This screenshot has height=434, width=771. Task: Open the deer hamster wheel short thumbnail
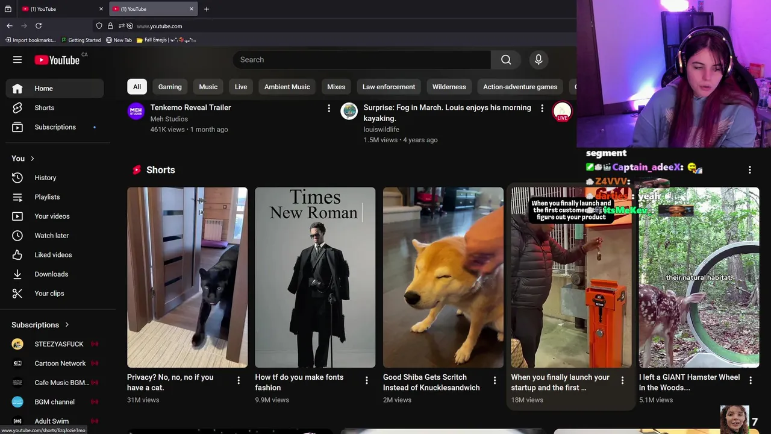[x=699, y=277]
